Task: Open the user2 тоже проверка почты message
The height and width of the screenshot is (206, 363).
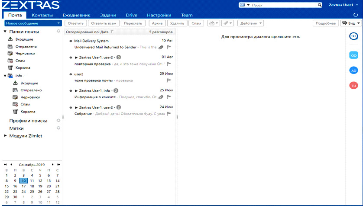Action: pyautogui.click(x=121, y=77)
